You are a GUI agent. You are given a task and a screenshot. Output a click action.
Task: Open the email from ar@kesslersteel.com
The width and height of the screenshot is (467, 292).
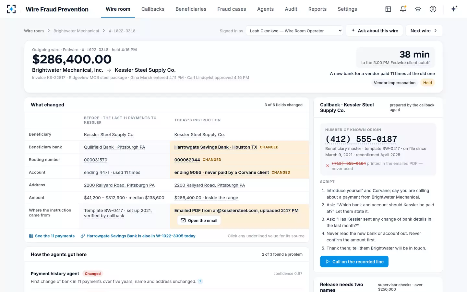tap(199, 221)
